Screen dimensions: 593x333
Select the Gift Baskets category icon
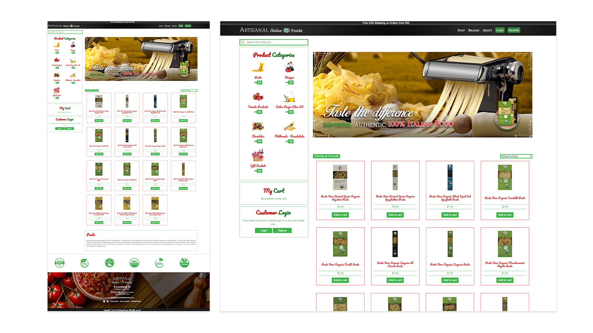click(x=258, y=155)
